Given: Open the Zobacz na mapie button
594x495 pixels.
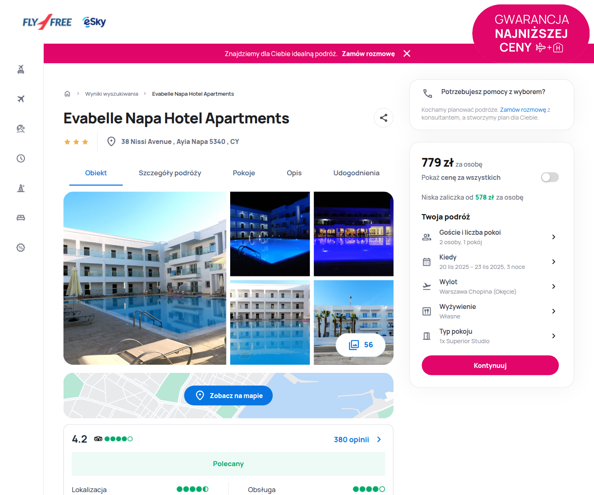Looking at the screenshot, I should coord(228,396).
